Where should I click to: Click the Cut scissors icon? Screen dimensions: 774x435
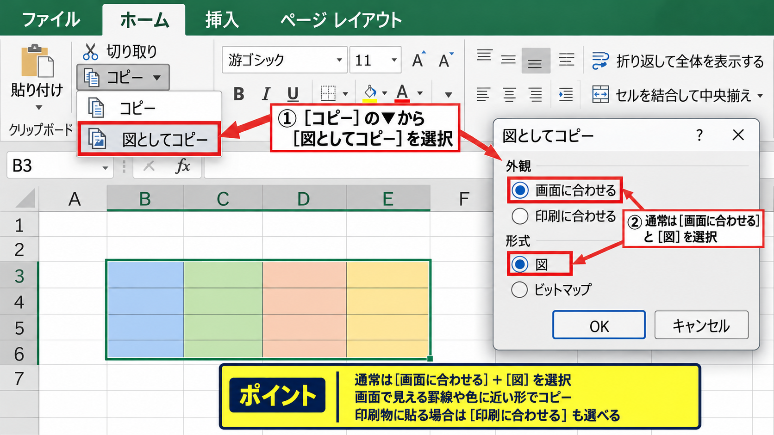coord(90,52)
